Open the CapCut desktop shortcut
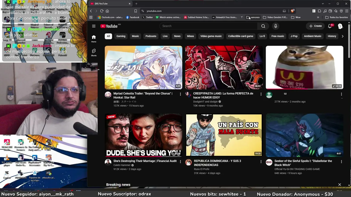Viewport: 351px width, 197px height. point(7,175)
